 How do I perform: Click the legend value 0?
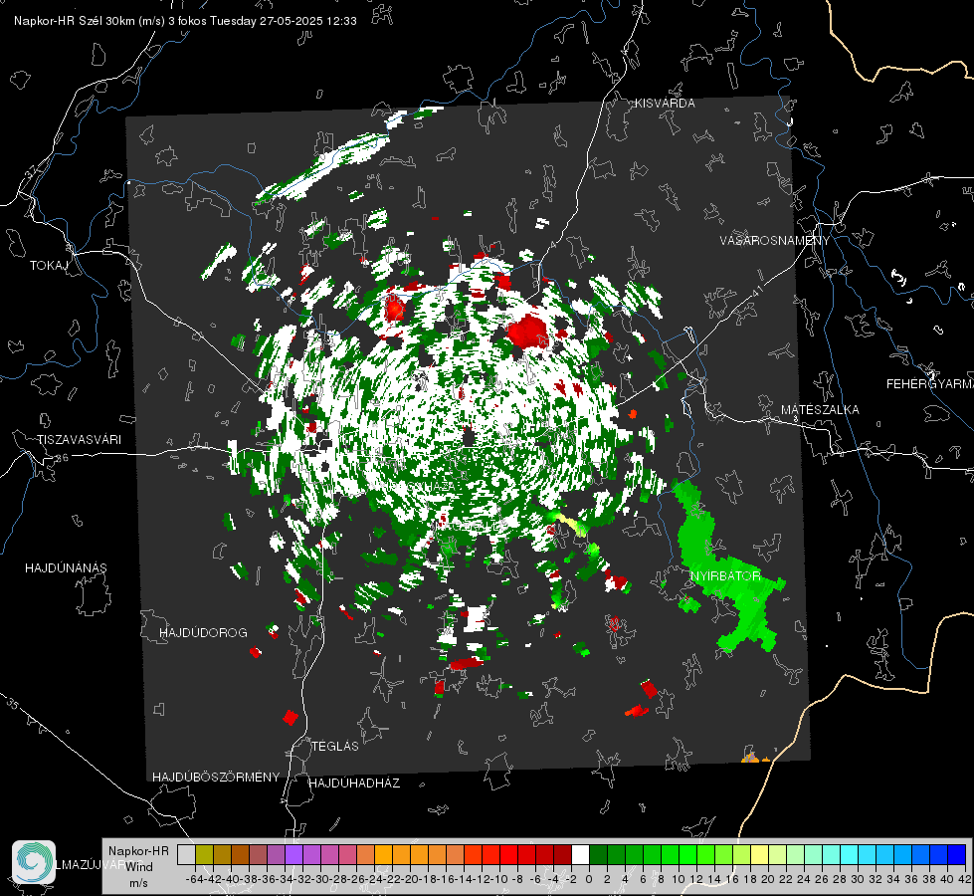click(x=589, y=879)
